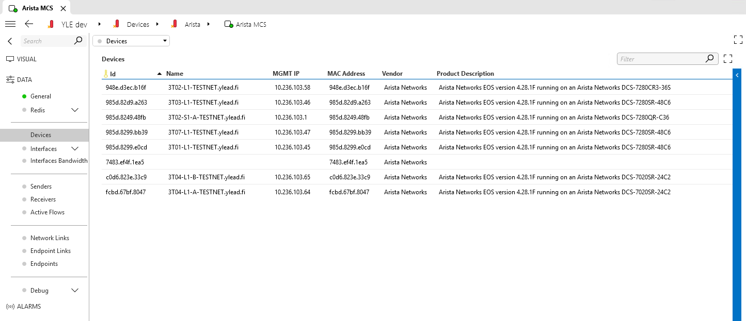
Task: Sort by the Name column header
Action: pyautogui.click(x=174, y=74)
